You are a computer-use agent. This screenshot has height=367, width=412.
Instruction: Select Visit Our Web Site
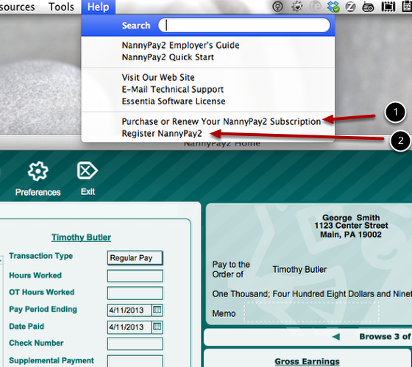point(158,77)
